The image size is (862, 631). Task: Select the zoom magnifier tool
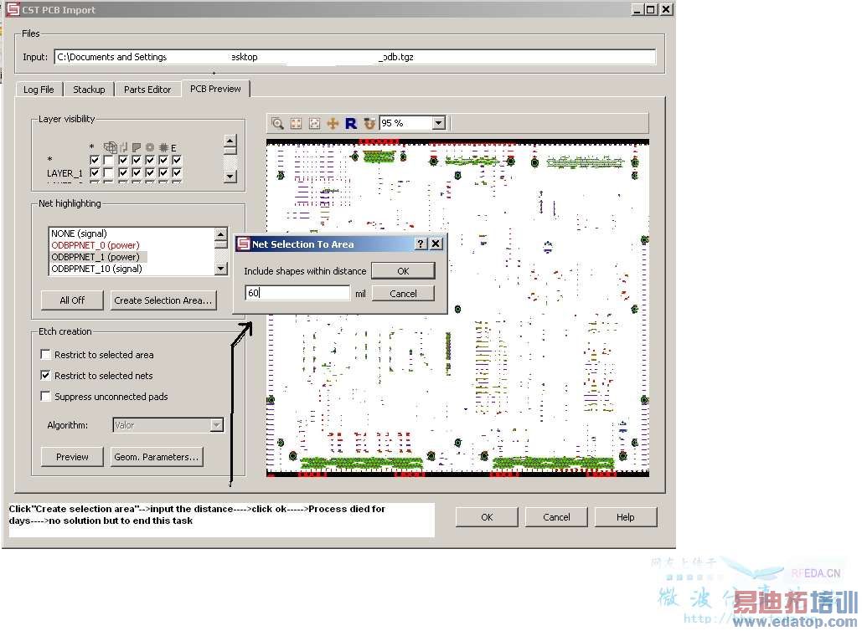click(x=277, y=124)
